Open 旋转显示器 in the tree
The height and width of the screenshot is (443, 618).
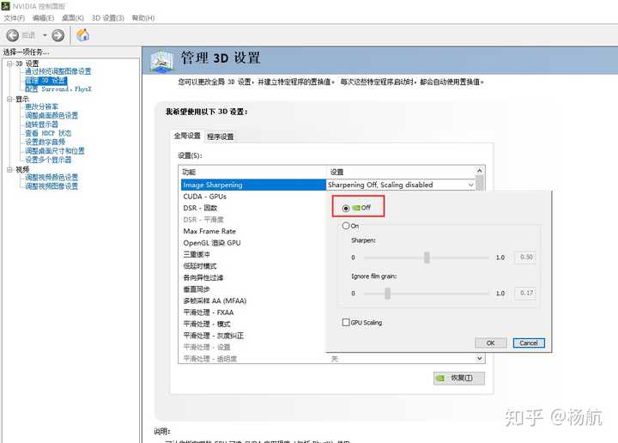pyautogui.click(x=41, y=124)
